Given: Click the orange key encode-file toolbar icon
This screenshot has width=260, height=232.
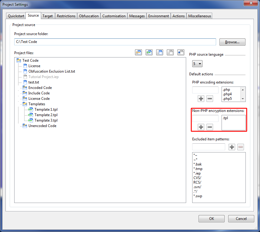Looking at the screenshot, I should click(x=138, y=52).
